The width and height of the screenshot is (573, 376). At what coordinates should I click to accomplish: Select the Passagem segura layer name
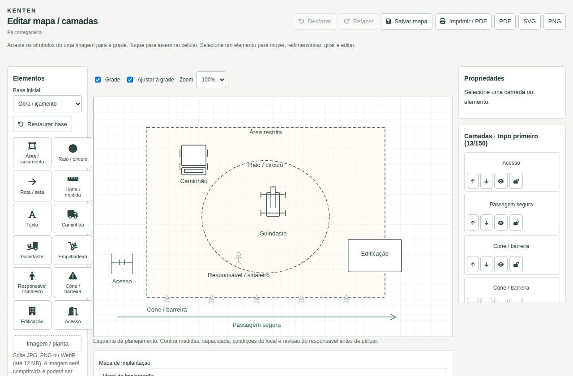tap(511, 205)
